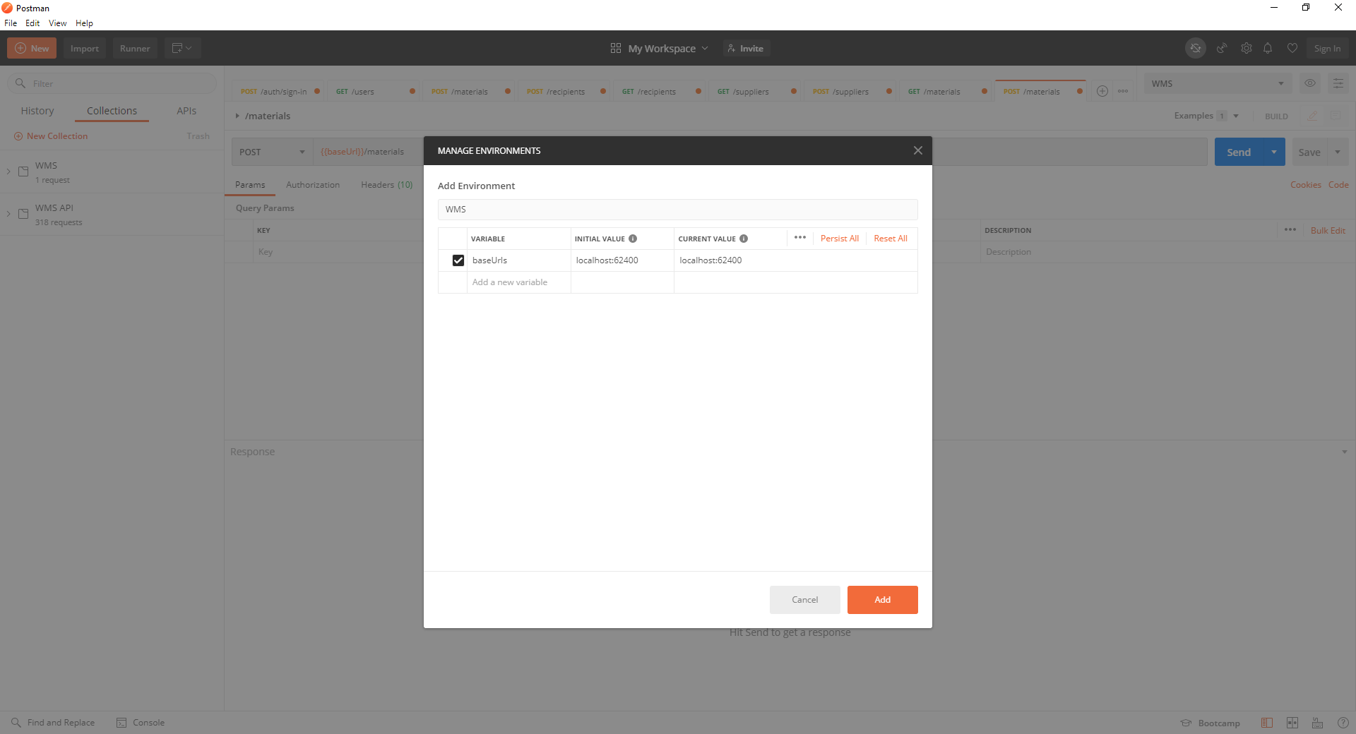Click the info icon next to Initial Value
This screenshot has height=734, width=1356.
point(633,239)
